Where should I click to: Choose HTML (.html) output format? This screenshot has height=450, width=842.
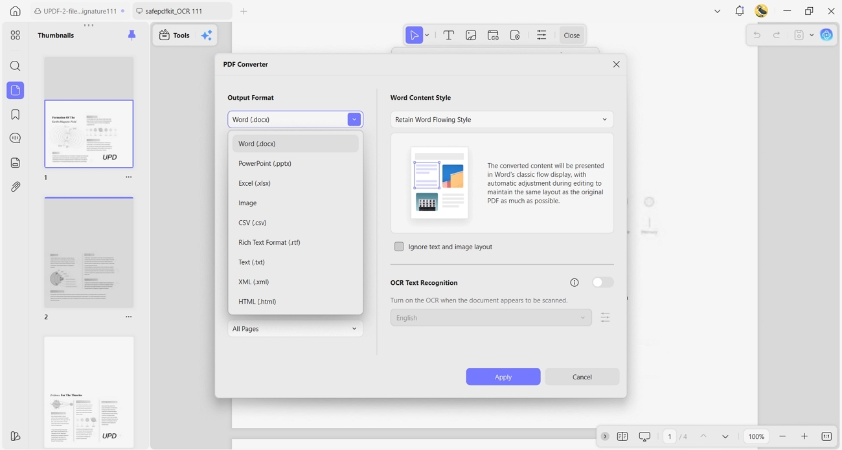pyautogui.click(x=295, y=302)
